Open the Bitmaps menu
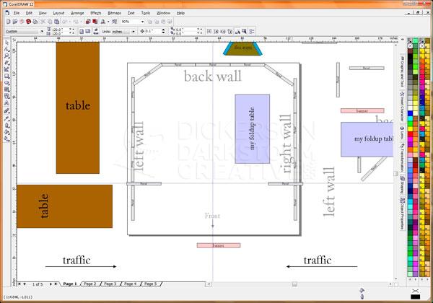This screenshot has height=303, width=433. 114,13
